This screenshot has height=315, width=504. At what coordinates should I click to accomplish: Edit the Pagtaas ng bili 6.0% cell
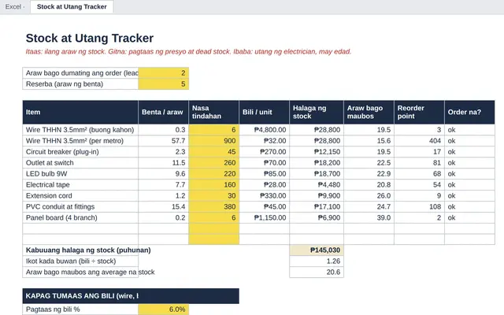(x=163, y=309)
